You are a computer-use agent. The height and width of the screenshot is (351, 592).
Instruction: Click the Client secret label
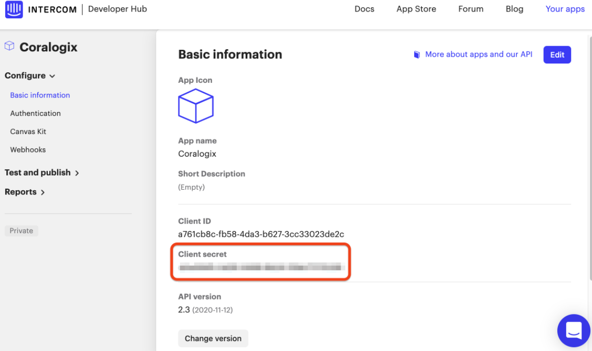pos(203,255)
